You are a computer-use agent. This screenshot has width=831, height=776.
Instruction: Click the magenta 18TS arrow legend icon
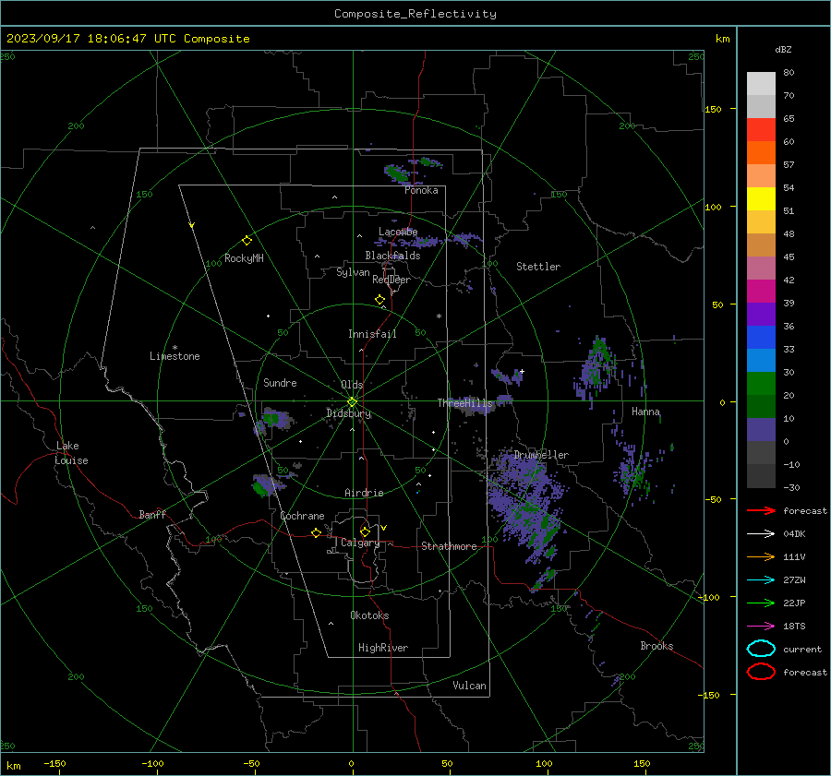[761, 627]
